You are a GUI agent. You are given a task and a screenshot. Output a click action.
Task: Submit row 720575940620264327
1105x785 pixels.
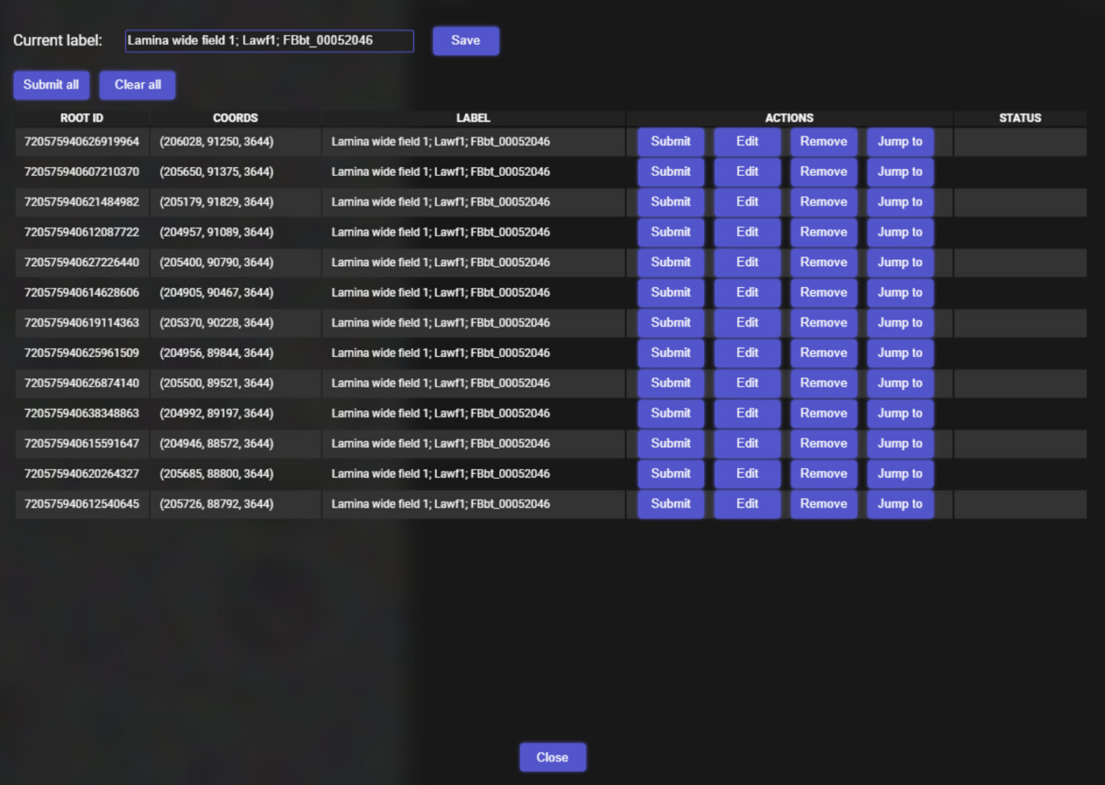671,474
